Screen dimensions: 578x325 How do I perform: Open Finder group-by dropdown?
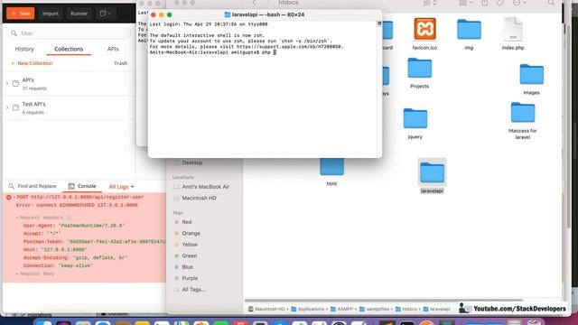click(466, 3)
